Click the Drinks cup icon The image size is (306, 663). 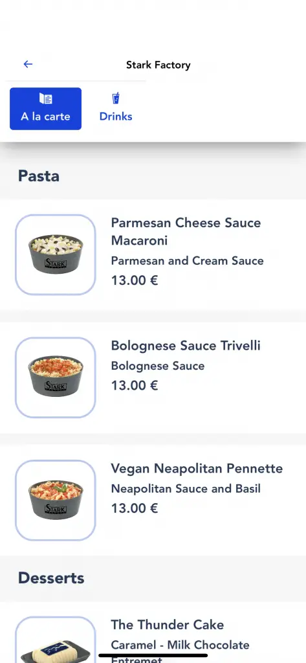[116, 98]
